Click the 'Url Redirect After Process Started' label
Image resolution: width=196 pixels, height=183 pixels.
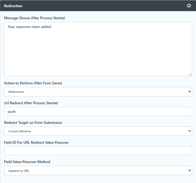click(31, 103)
